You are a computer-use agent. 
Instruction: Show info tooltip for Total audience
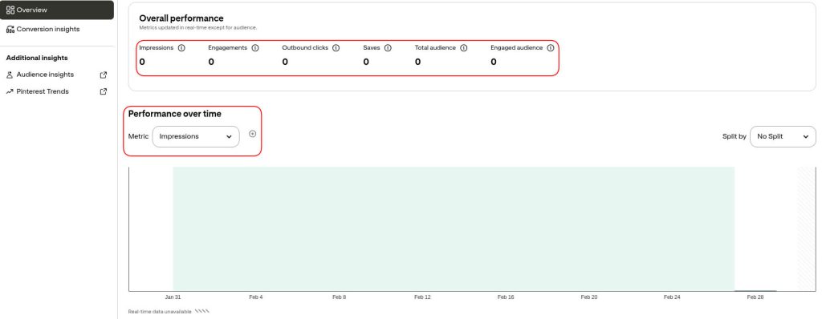click(x=463, y=47)
